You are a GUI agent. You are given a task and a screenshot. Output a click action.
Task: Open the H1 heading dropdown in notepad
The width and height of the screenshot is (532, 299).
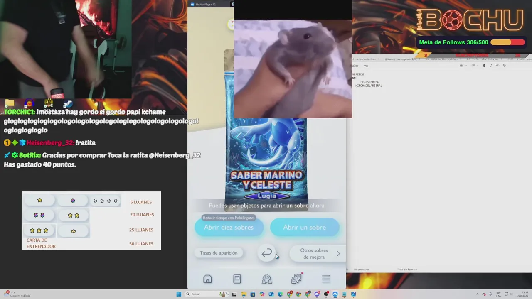point(463,66)
